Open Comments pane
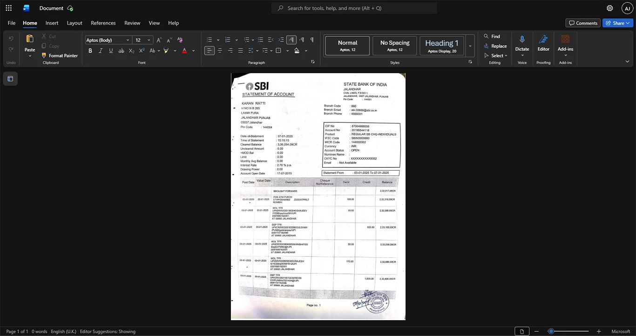The image size is (636, 336). (583, 23)
